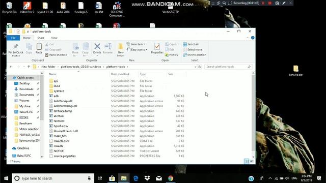The image size is (326, 183).
Task: Open the Open button dropdown
Action: [x=172, y=44]
